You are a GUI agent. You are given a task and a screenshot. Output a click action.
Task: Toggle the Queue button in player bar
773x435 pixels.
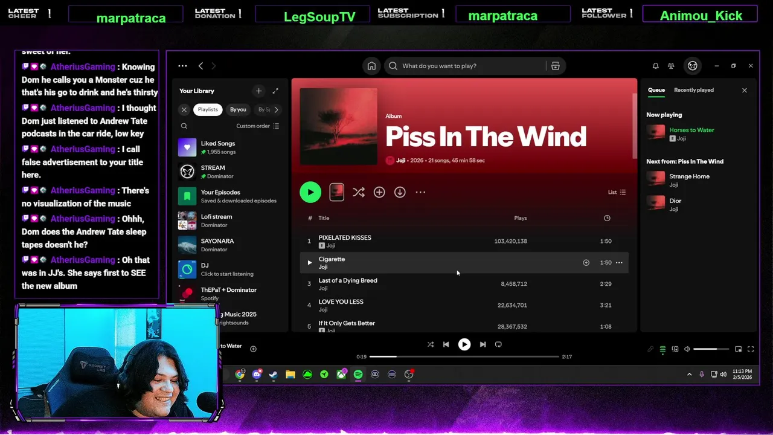(x=662, y=349)
